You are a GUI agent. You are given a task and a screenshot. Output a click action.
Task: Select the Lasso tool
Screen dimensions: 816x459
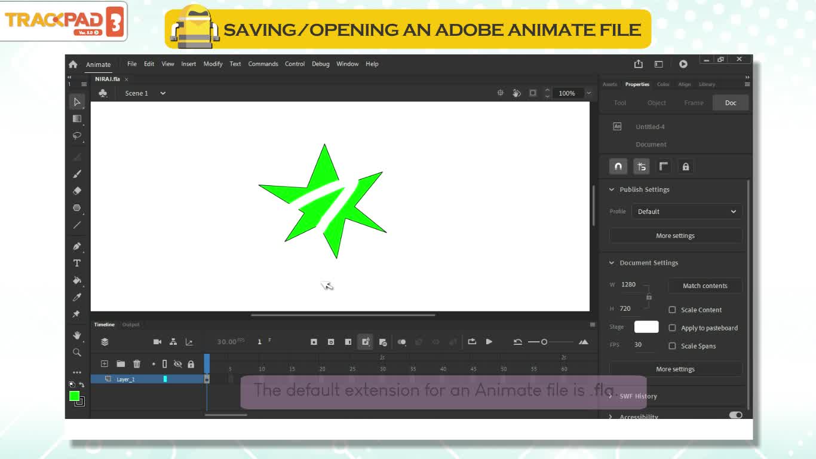pyautogui.click(x=76, y=136)
